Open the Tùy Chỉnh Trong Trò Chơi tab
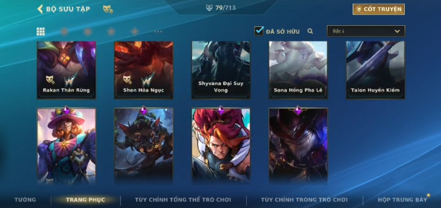Viewport: 441px width, 208px height. [x=304, y=200]
